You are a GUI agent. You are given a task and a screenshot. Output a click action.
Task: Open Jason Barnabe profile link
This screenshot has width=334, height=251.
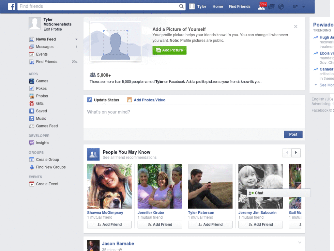click(118, 243)
